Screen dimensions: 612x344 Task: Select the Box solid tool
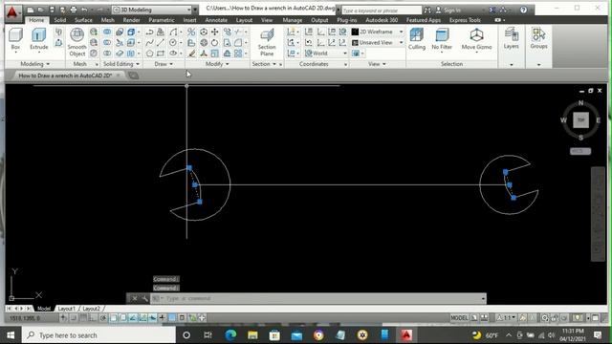(x=15, y=39)
